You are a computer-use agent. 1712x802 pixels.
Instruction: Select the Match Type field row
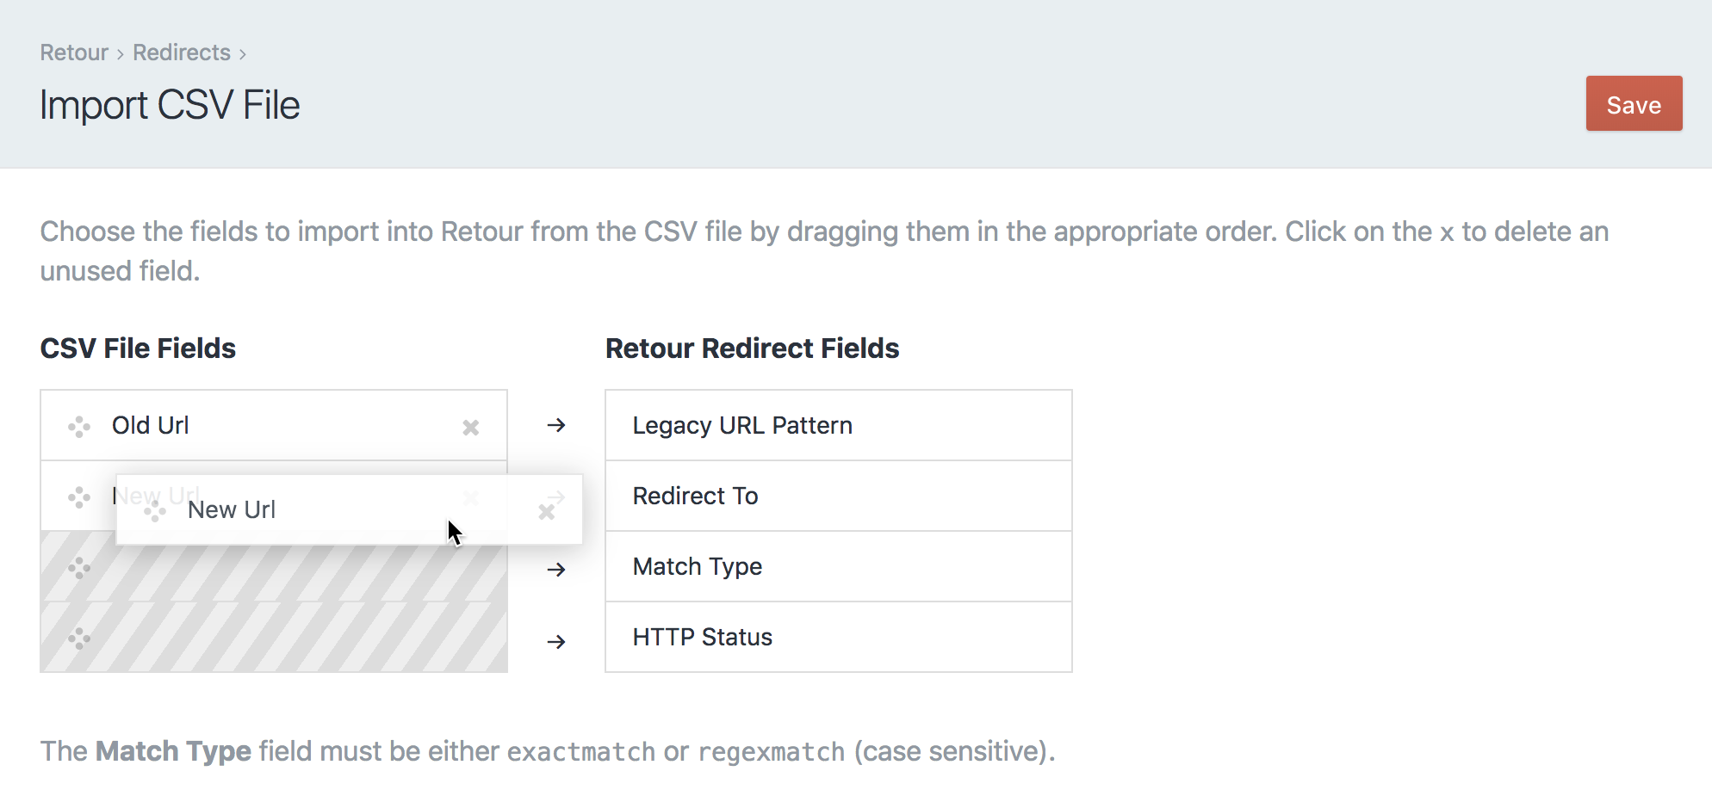click(x=838, y=566)
